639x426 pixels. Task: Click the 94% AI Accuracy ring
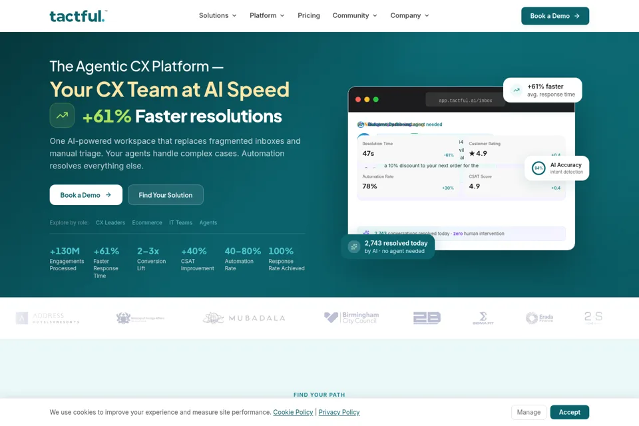(x=538, y=168)
